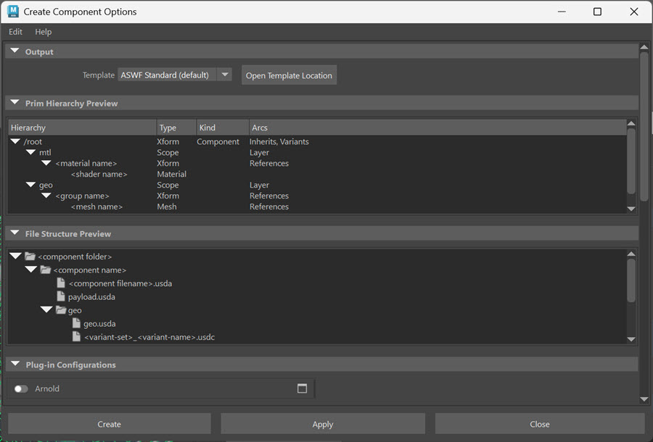Collapse the <component folder> tree branch
This screenshot has height=442, width=653.
point(15,256)
